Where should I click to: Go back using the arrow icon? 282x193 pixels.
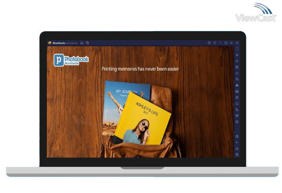237,143
